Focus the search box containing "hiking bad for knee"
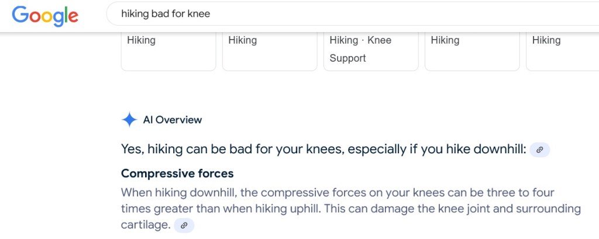 (x=351, y=14)
